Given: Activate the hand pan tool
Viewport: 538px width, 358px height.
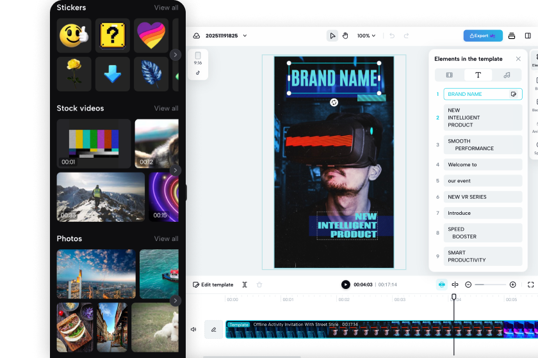Looking at the screenshot, I should coord(345,36).
